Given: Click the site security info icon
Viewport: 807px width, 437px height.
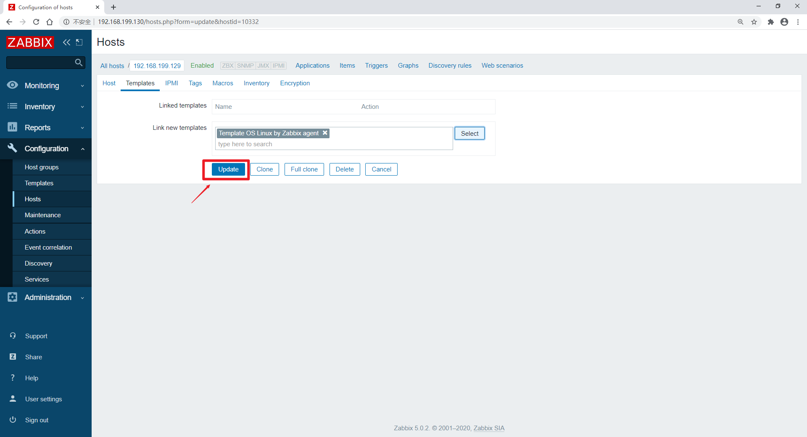Looking at the screenshot, I should tap(66, 22).
